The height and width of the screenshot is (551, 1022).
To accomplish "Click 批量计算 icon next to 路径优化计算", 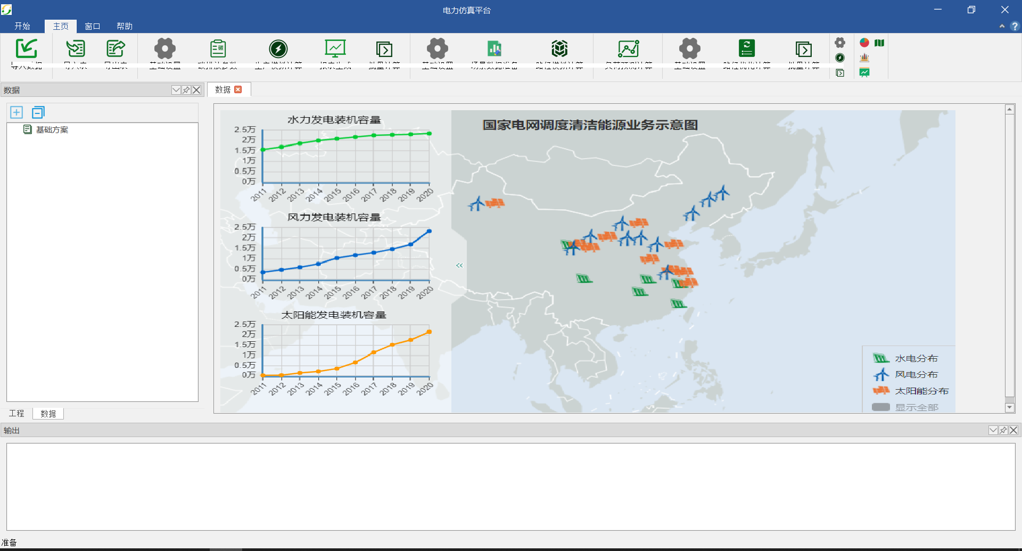I will pos(804,49).
